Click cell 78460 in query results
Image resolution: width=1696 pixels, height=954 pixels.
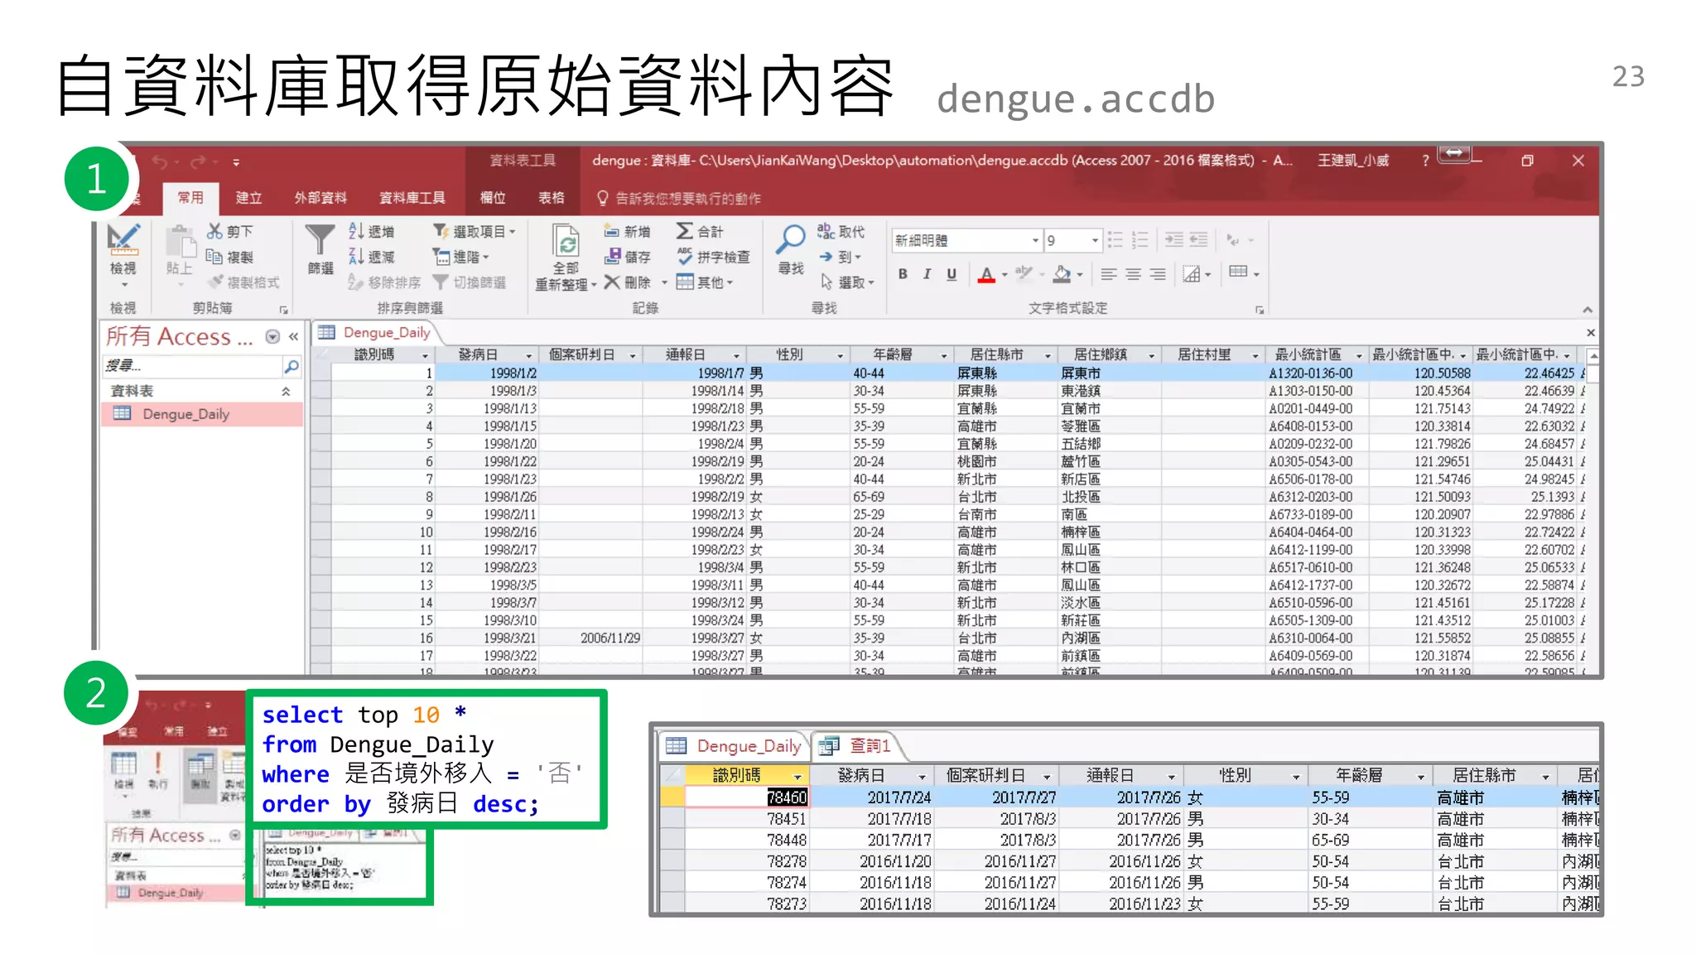tap(747, 797)
